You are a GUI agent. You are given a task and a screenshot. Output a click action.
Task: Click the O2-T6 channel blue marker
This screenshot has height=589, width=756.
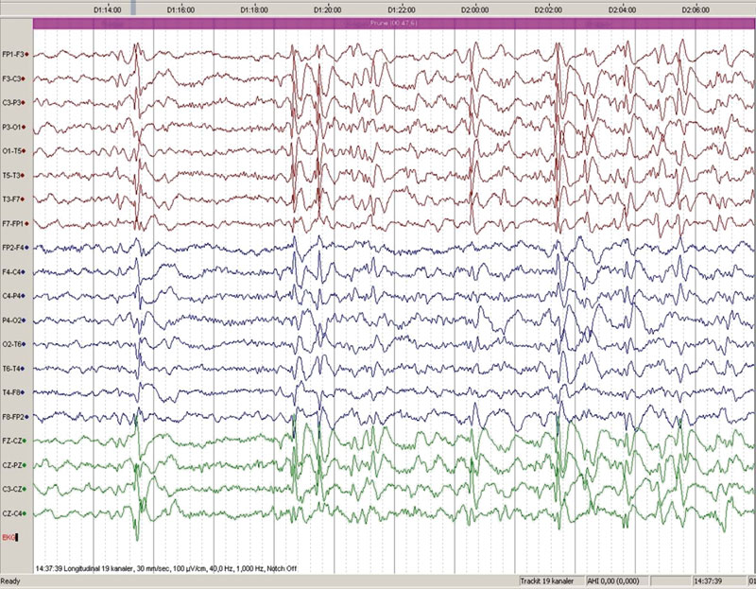point(28,345)
